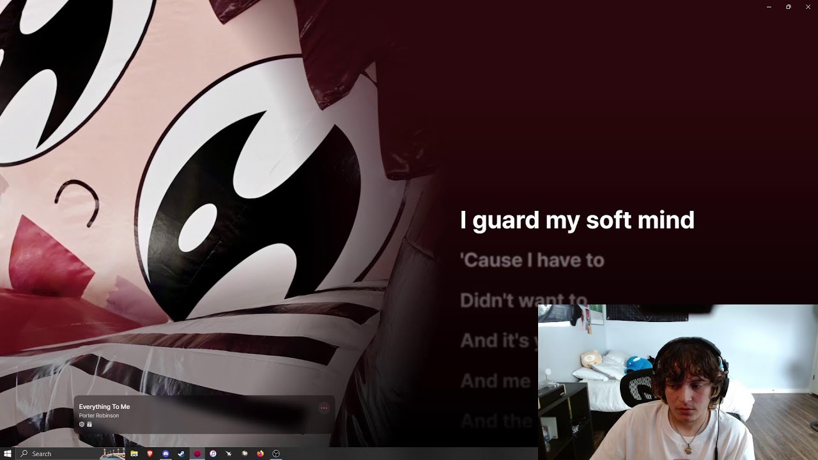This screenshot has height=460, width=818.
Task: Click song title "Everything To Me"
Action: click(x=104, y=407)
